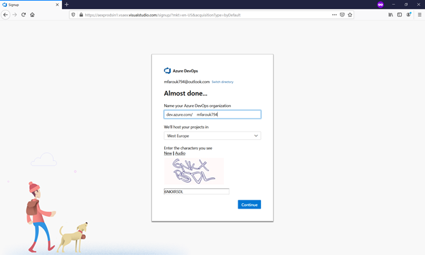
Task: Open the Library icon in toolbar
Action: point(390,14)
